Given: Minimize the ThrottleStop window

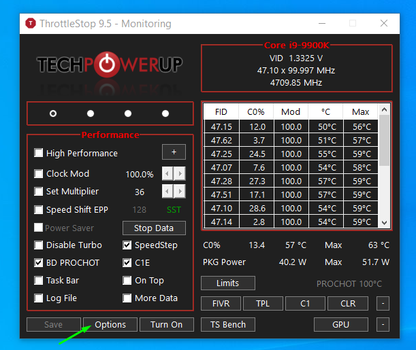Looking at the screenshot, I should coord(322,23).
